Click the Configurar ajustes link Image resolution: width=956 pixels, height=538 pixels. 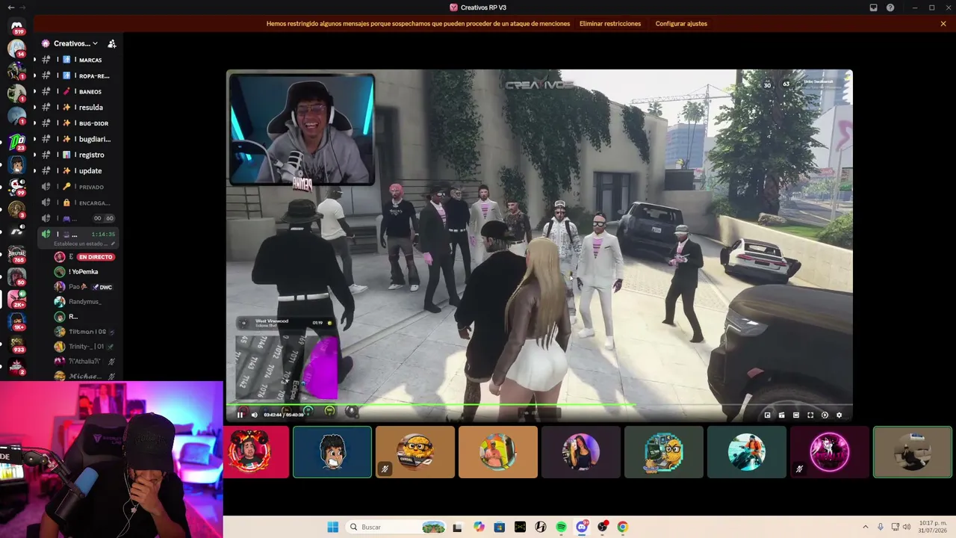click(681, 24)
